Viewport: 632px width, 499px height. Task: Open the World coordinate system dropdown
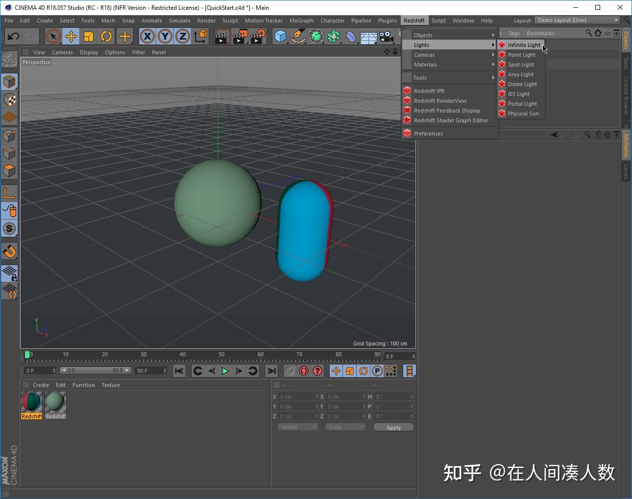click(297, 427)
